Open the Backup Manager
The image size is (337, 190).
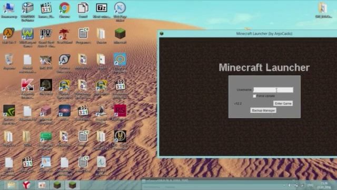263,110
